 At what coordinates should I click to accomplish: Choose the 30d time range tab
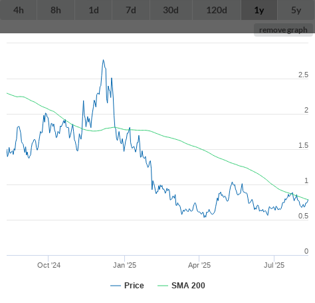[171, 10]
